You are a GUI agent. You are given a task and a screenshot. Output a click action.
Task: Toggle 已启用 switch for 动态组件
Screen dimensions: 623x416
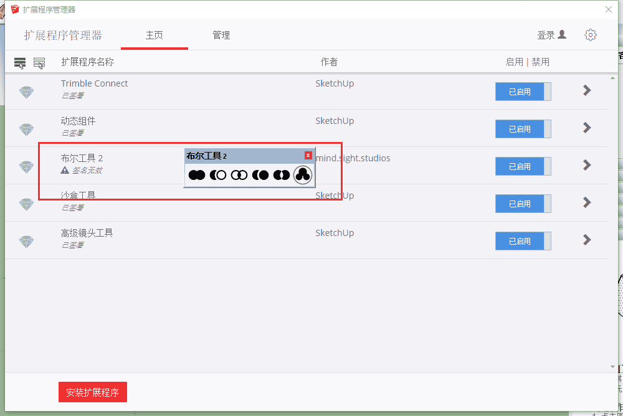pyautogui.click(x=523, y=129)
